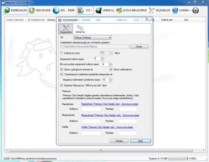Click the Durumu column header
The height and width of the screenshot is (162, 209).
[51, 20]
